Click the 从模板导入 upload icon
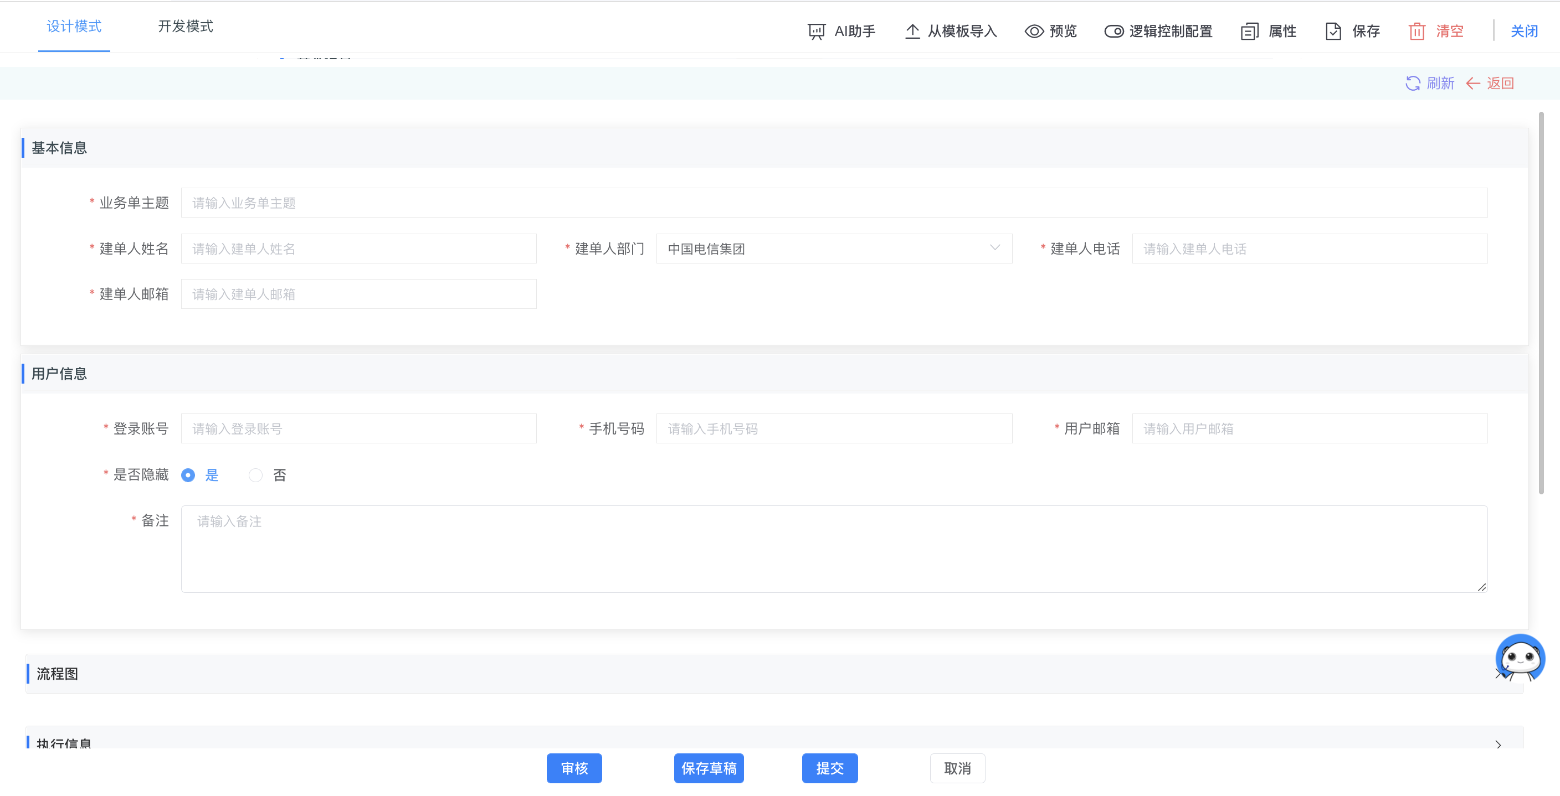This screenshot has width=1560, height=796. tap(912, 32)
